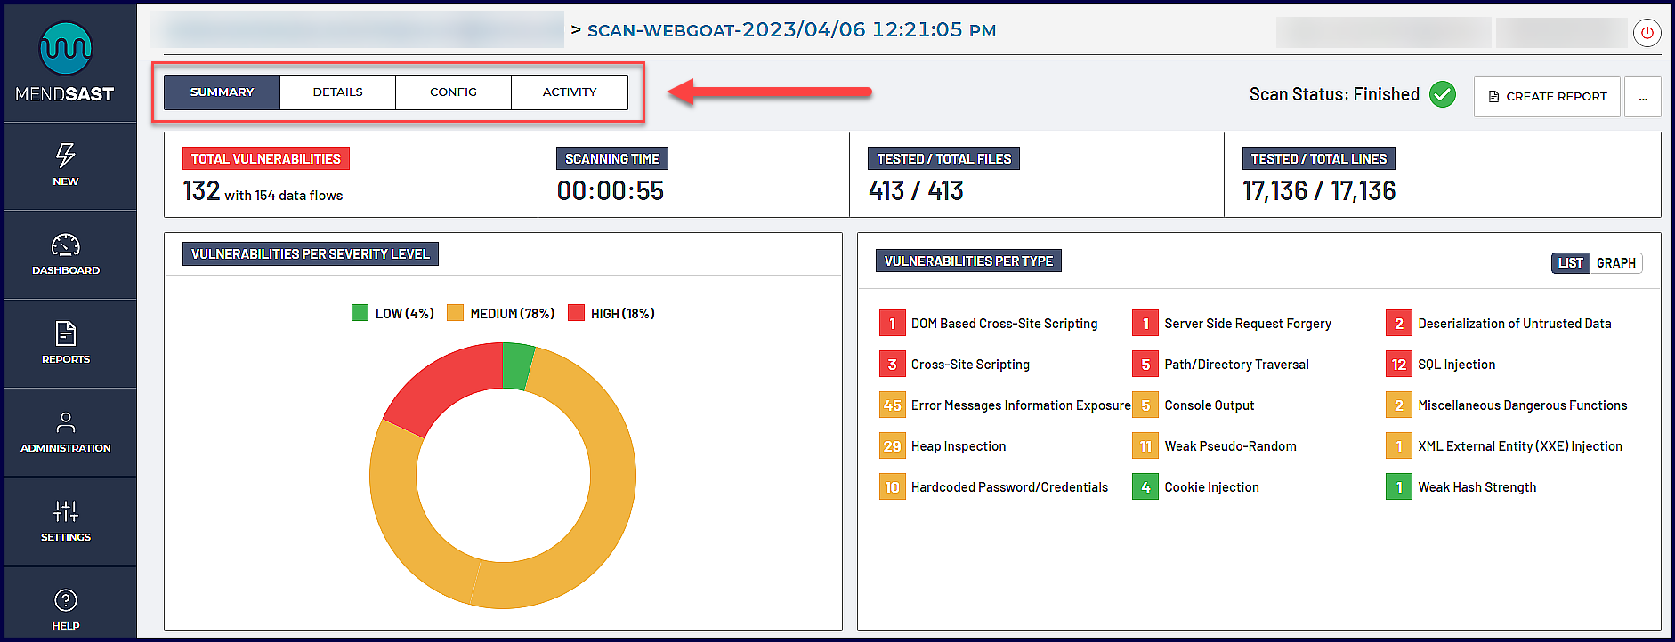The image size is (1675, 642).
Task: Click the red power logout icon
Action: point(1647,33)
